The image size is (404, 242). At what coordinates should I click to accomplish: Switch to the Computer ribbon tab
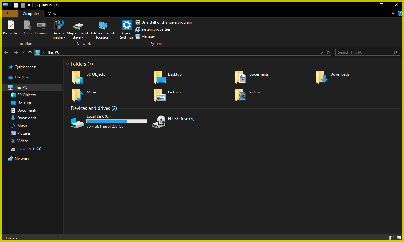tap(31, 14)
